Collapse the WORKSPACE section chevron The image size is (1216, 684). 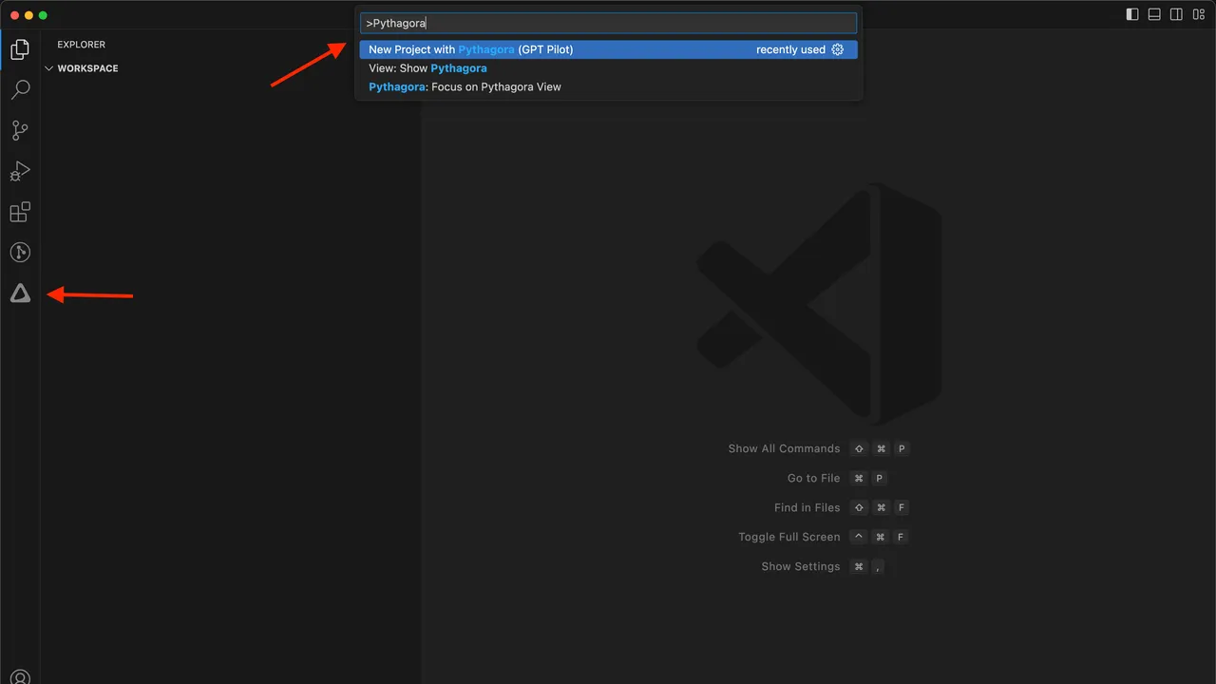(x=49, y=68)
